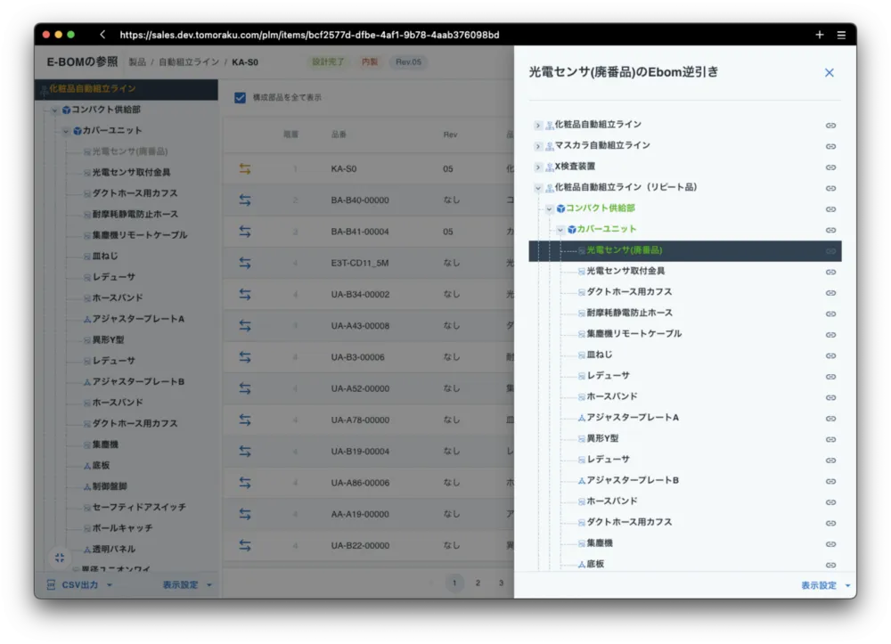Click the collapse-tree icon above CSV出力
This screenshot has width=891, height=644.
click(60, 558)
